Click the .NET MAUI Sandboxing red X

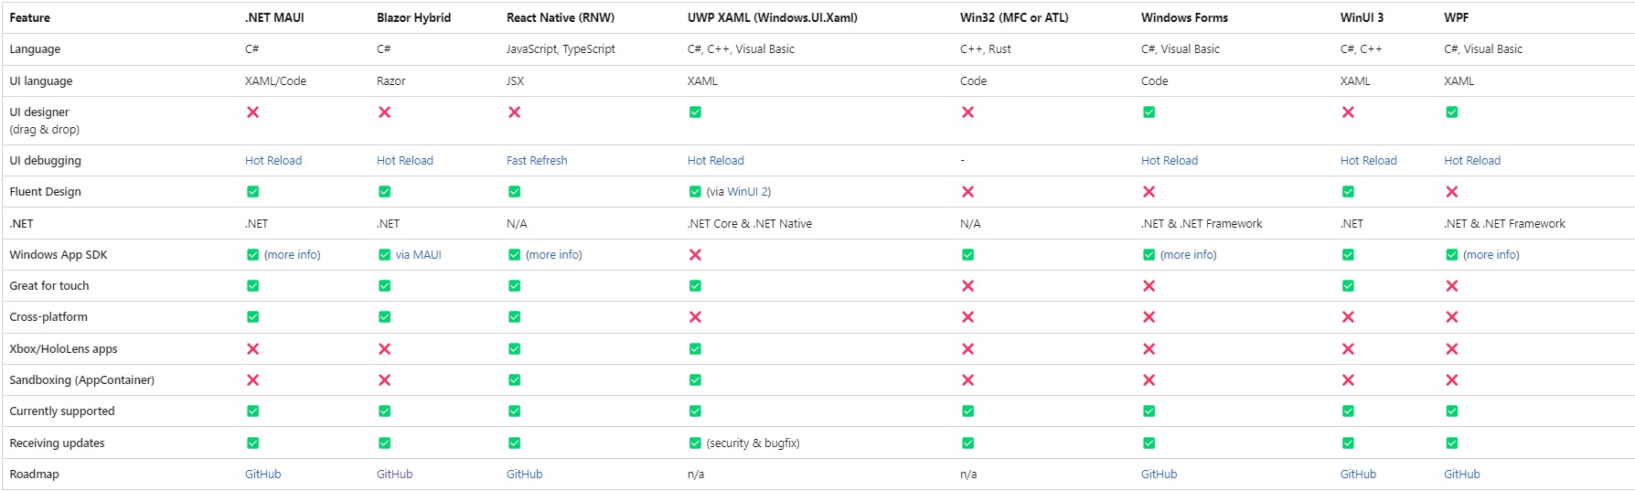252,380
